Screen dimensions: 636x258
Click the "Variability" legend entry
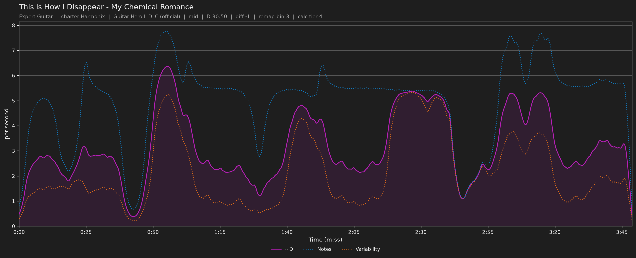[x=361, y=249]
